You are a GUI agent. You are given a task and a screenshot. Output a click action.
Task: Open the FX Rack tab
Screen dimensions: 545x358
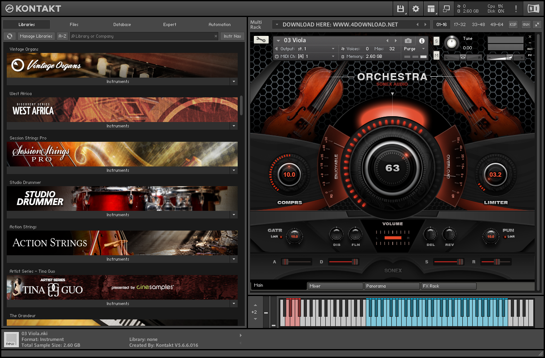[448, 286]
